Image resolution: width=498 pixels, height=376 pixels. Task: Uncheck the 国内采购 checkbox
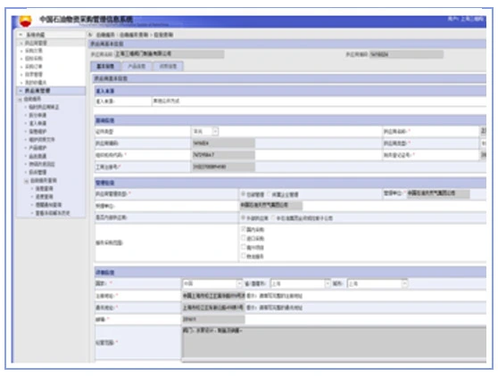click(244, 229)
